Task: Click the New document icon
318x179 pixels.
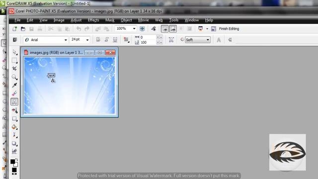Action: 14,29
